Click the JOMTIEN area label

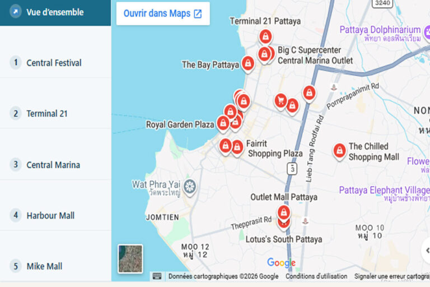point(162,217)
